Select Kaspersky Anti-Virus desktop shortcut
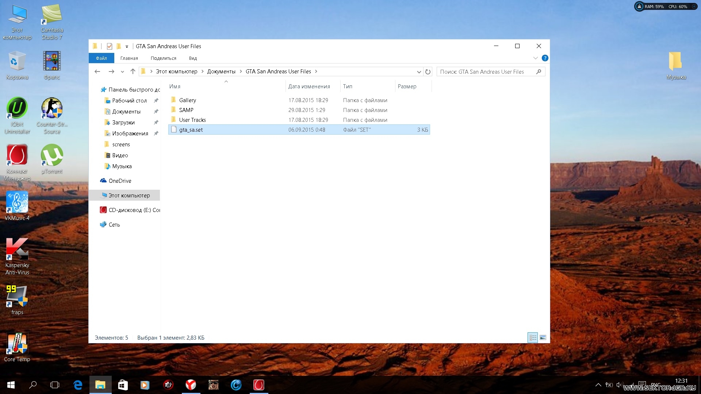 (17, 256)
